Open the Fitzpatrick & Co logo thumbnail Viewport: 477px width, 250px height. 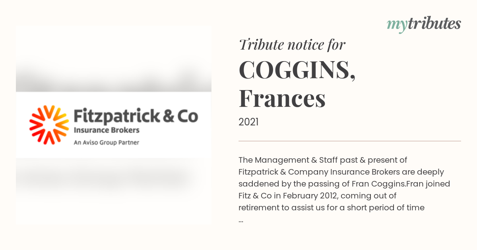click(114, 125)
